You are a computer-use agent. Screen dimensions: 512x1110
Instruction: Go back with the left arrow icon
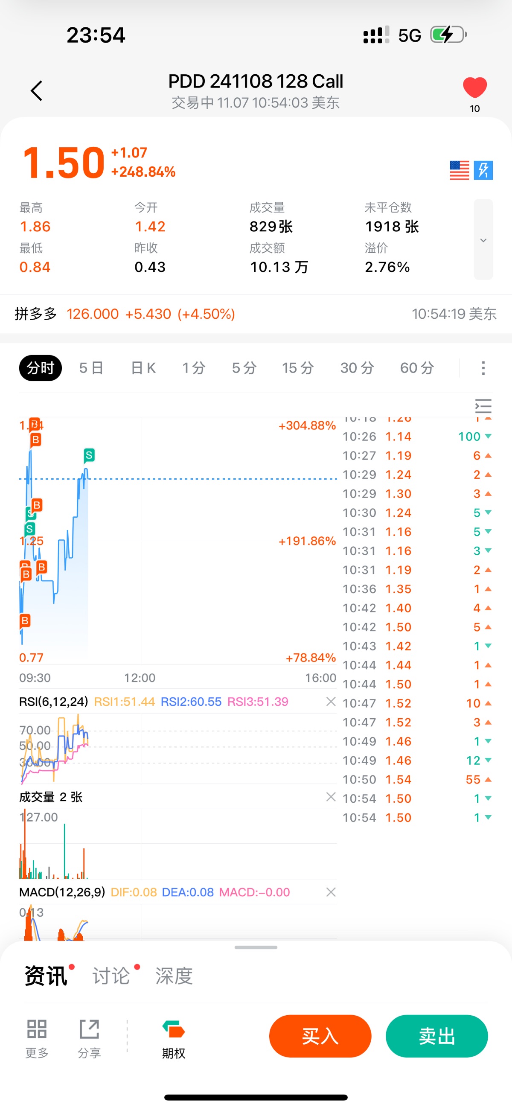pyautogui.click(x=37, y=90)
